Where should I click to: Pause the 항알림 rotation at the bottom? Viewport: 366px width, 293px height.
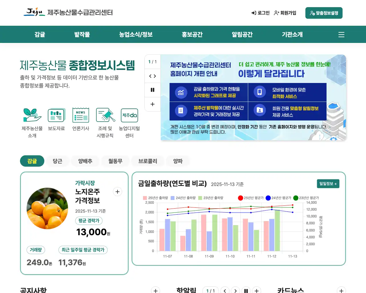pyautogui.click(x=246, y=290)
